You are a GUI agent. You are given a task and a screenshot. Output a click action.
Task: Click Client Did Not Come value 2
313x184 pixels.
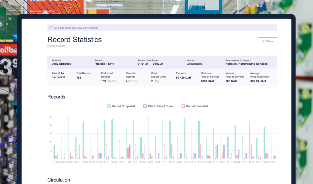click(x=152, y=81)
